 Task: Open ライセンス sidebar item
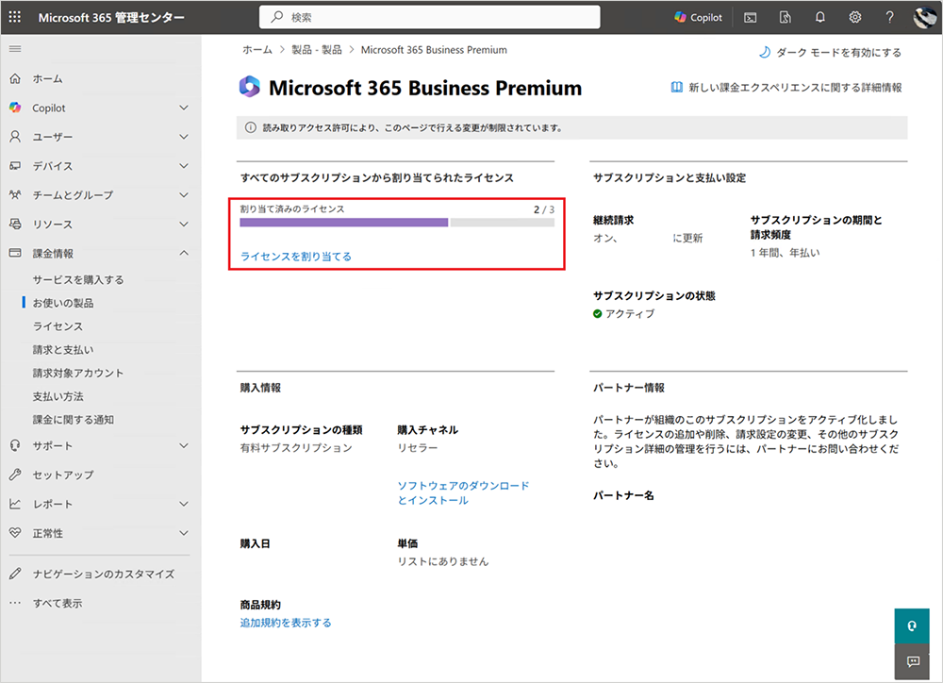click(x=58, y=326)
